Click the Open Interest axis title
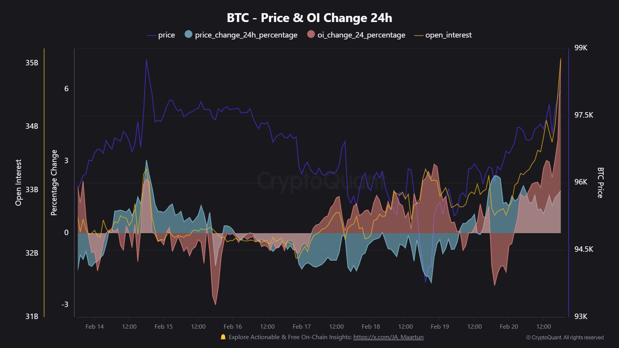Image resolution: width=619 pixels, height=348 pixels. tap(19, 183)
